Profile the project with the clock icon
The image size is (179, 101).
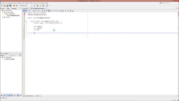click(47, 6)
